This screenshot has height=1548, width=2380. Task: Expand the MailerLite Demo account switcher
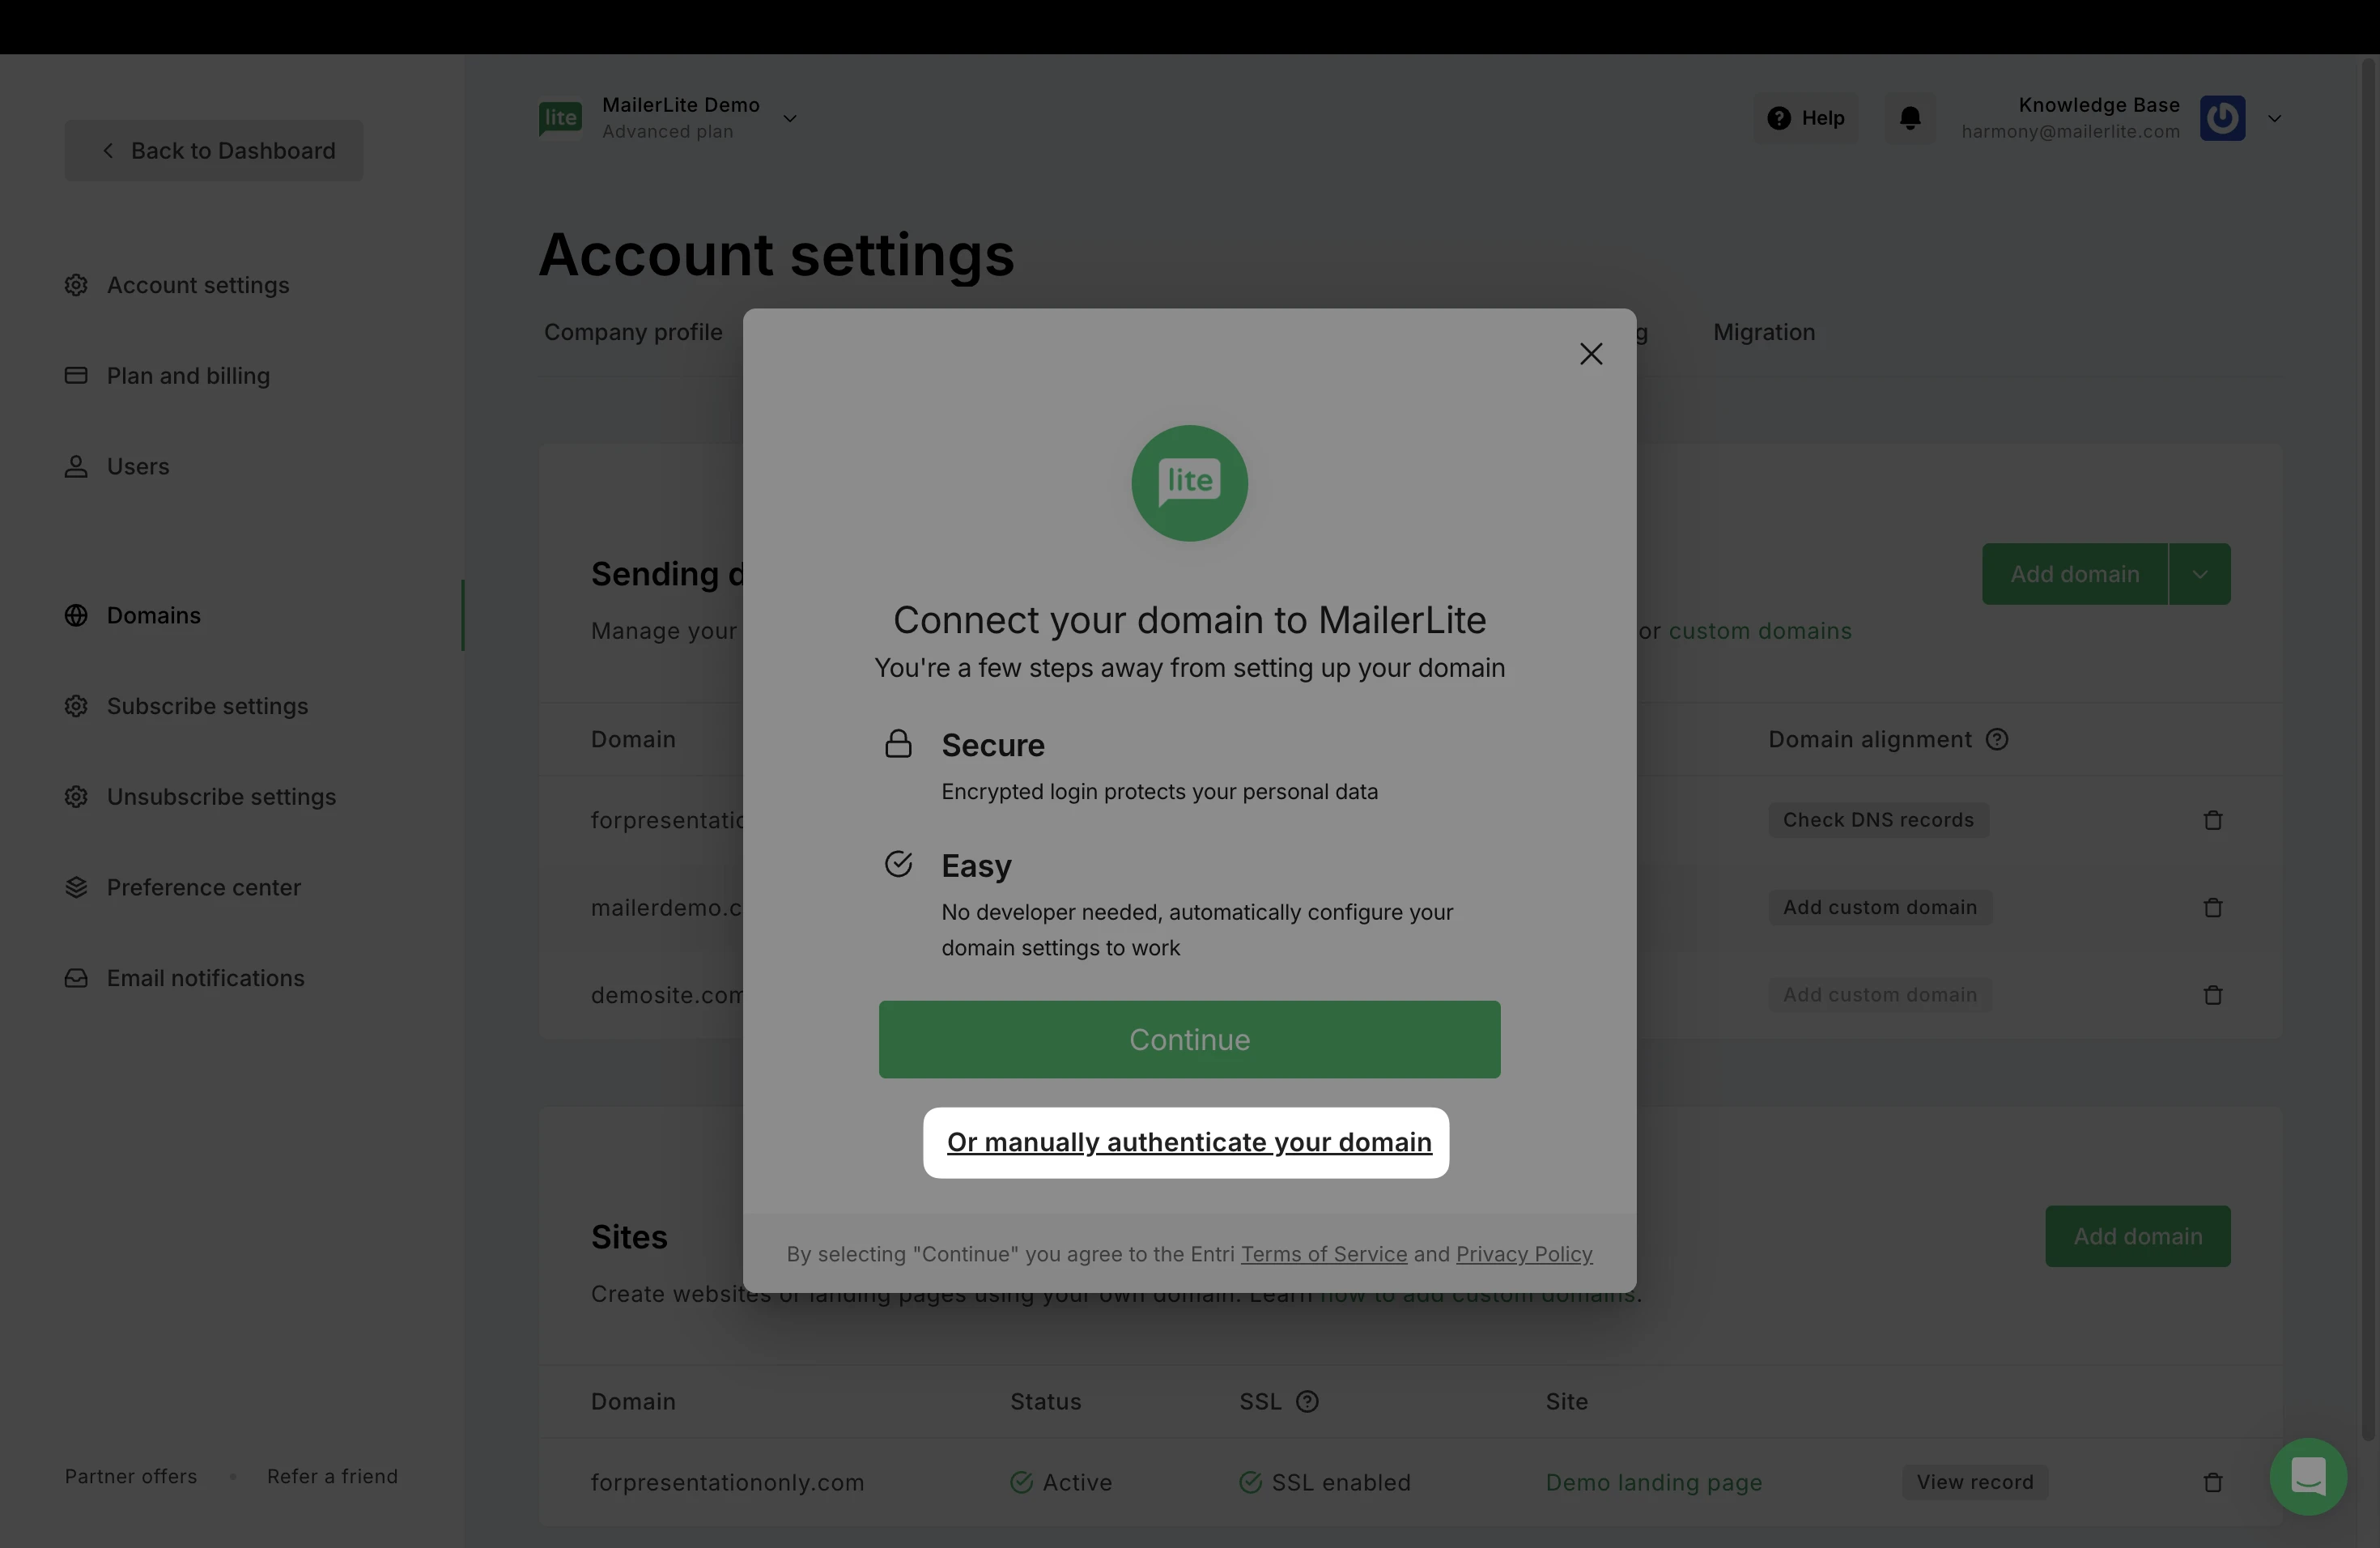click(790, 118)
